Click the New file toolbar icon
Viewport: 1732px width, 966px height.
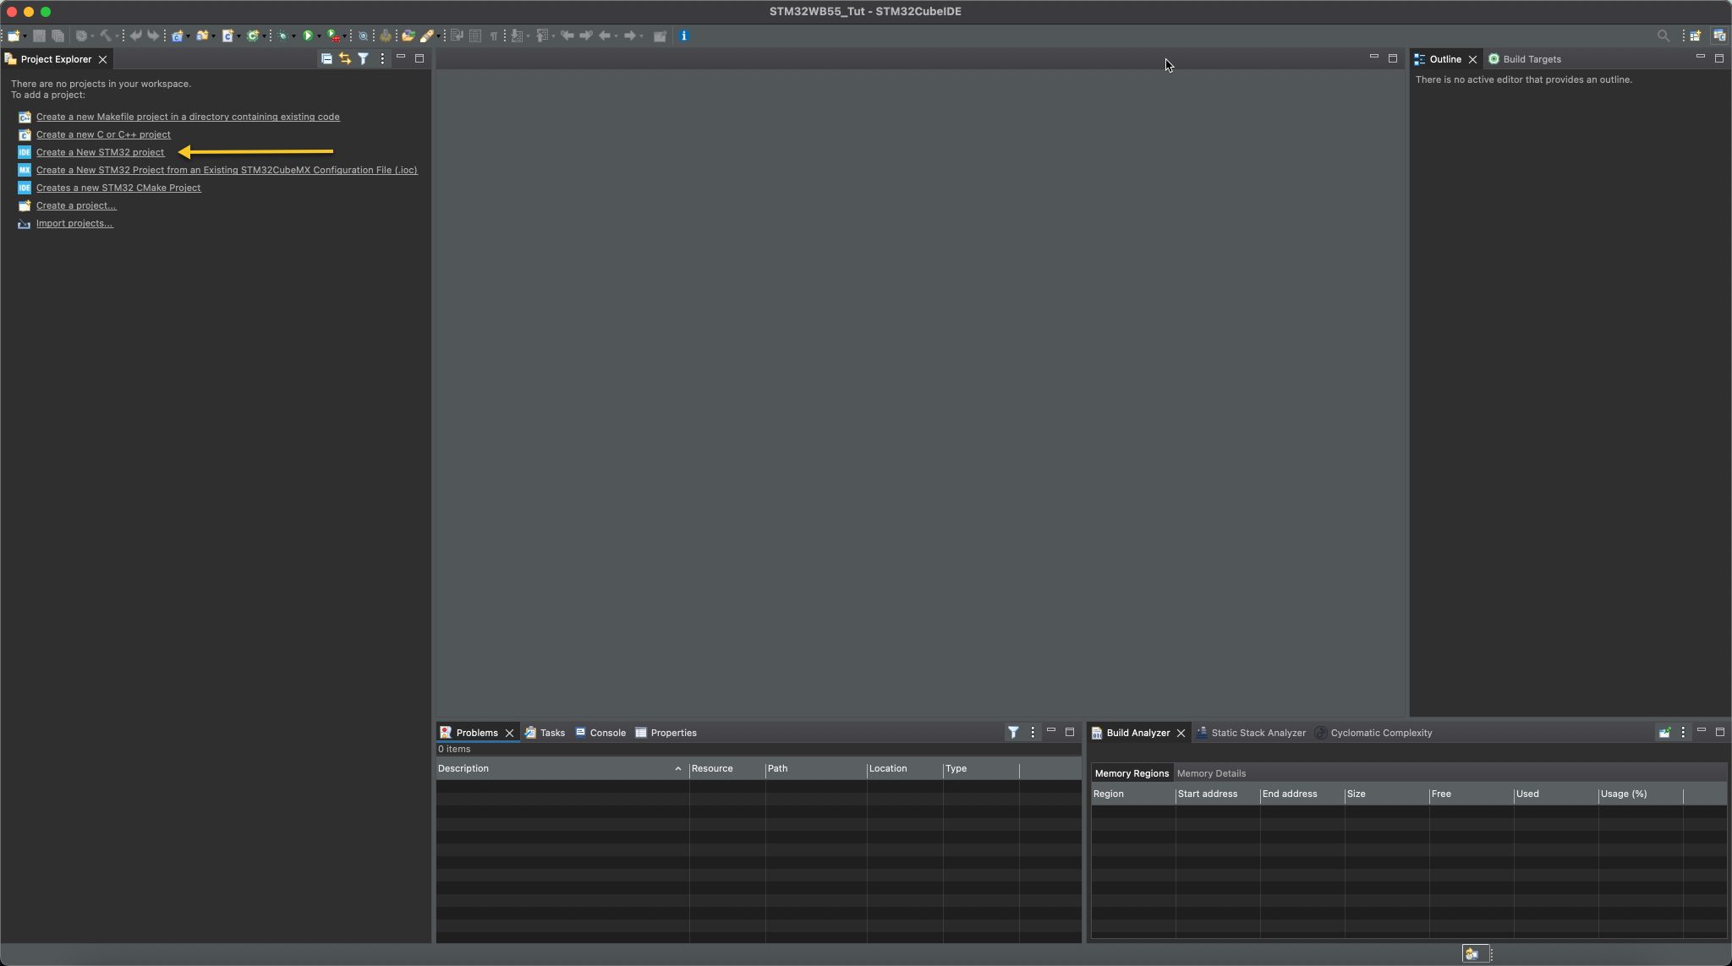tap(14, 35)
